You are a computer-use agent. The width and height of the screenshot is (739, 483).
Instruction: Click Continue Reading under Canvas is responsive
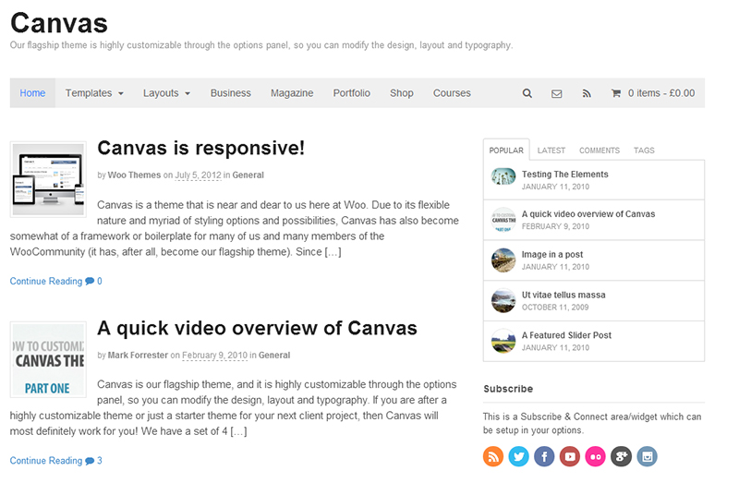coord(45,282)
